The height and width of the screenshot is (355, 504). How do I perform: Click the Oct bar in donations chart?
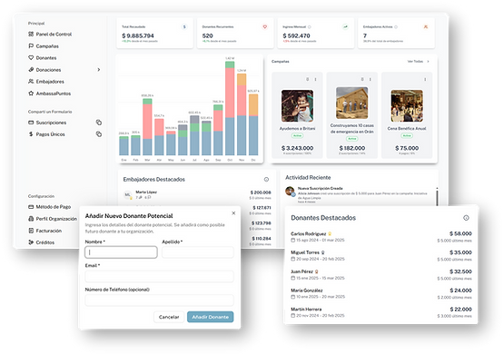tap(230, 108)
